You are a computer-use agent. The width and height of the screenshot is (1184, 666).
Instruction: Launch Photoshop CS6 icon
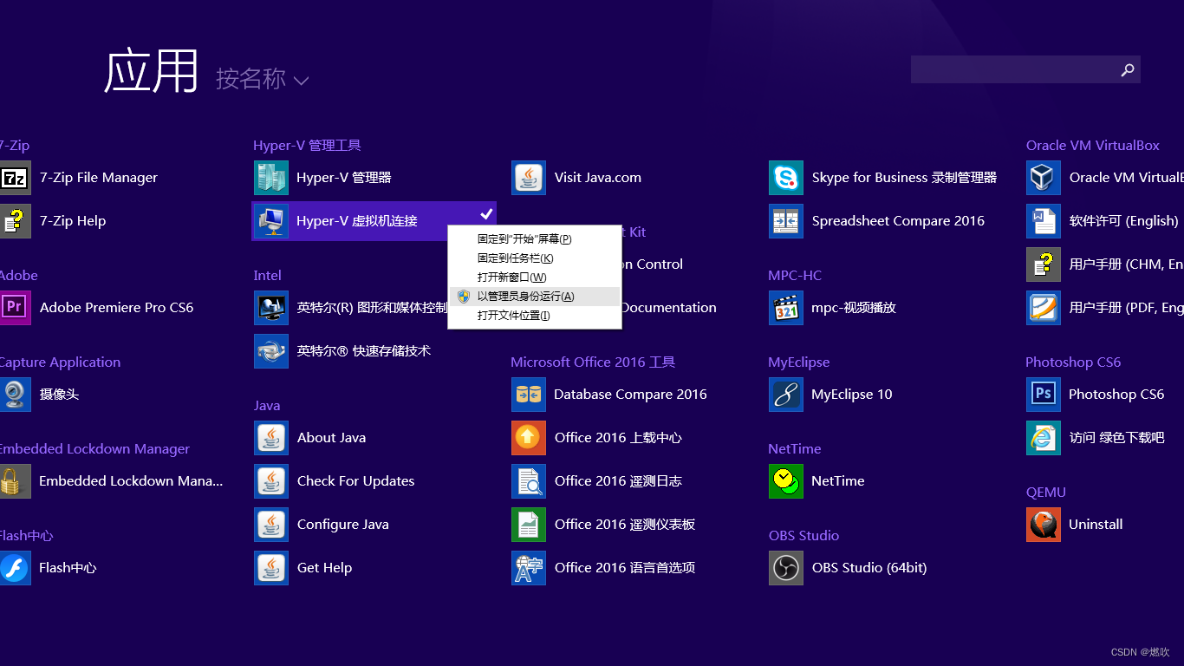pos(1044,395)
